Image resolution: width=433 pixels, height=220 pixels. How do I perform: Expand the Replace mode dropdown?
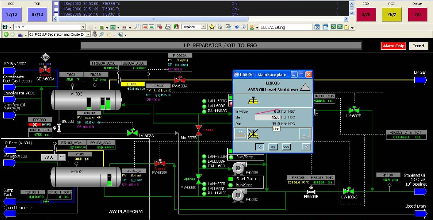point(203,27)
